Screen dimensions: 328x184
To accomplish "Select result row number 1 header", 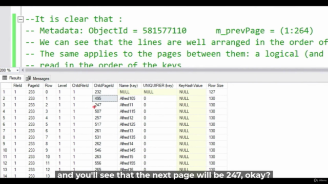I will (x=6, y=92).
